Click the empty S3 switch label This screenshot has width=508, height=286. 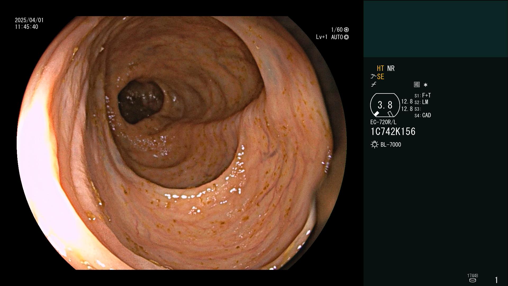point(418,109)
